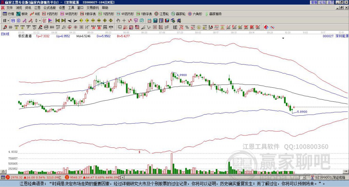Viewport: 349px width, 187px height.
Task: Click the calendar date icon
Action: (149, 20)
